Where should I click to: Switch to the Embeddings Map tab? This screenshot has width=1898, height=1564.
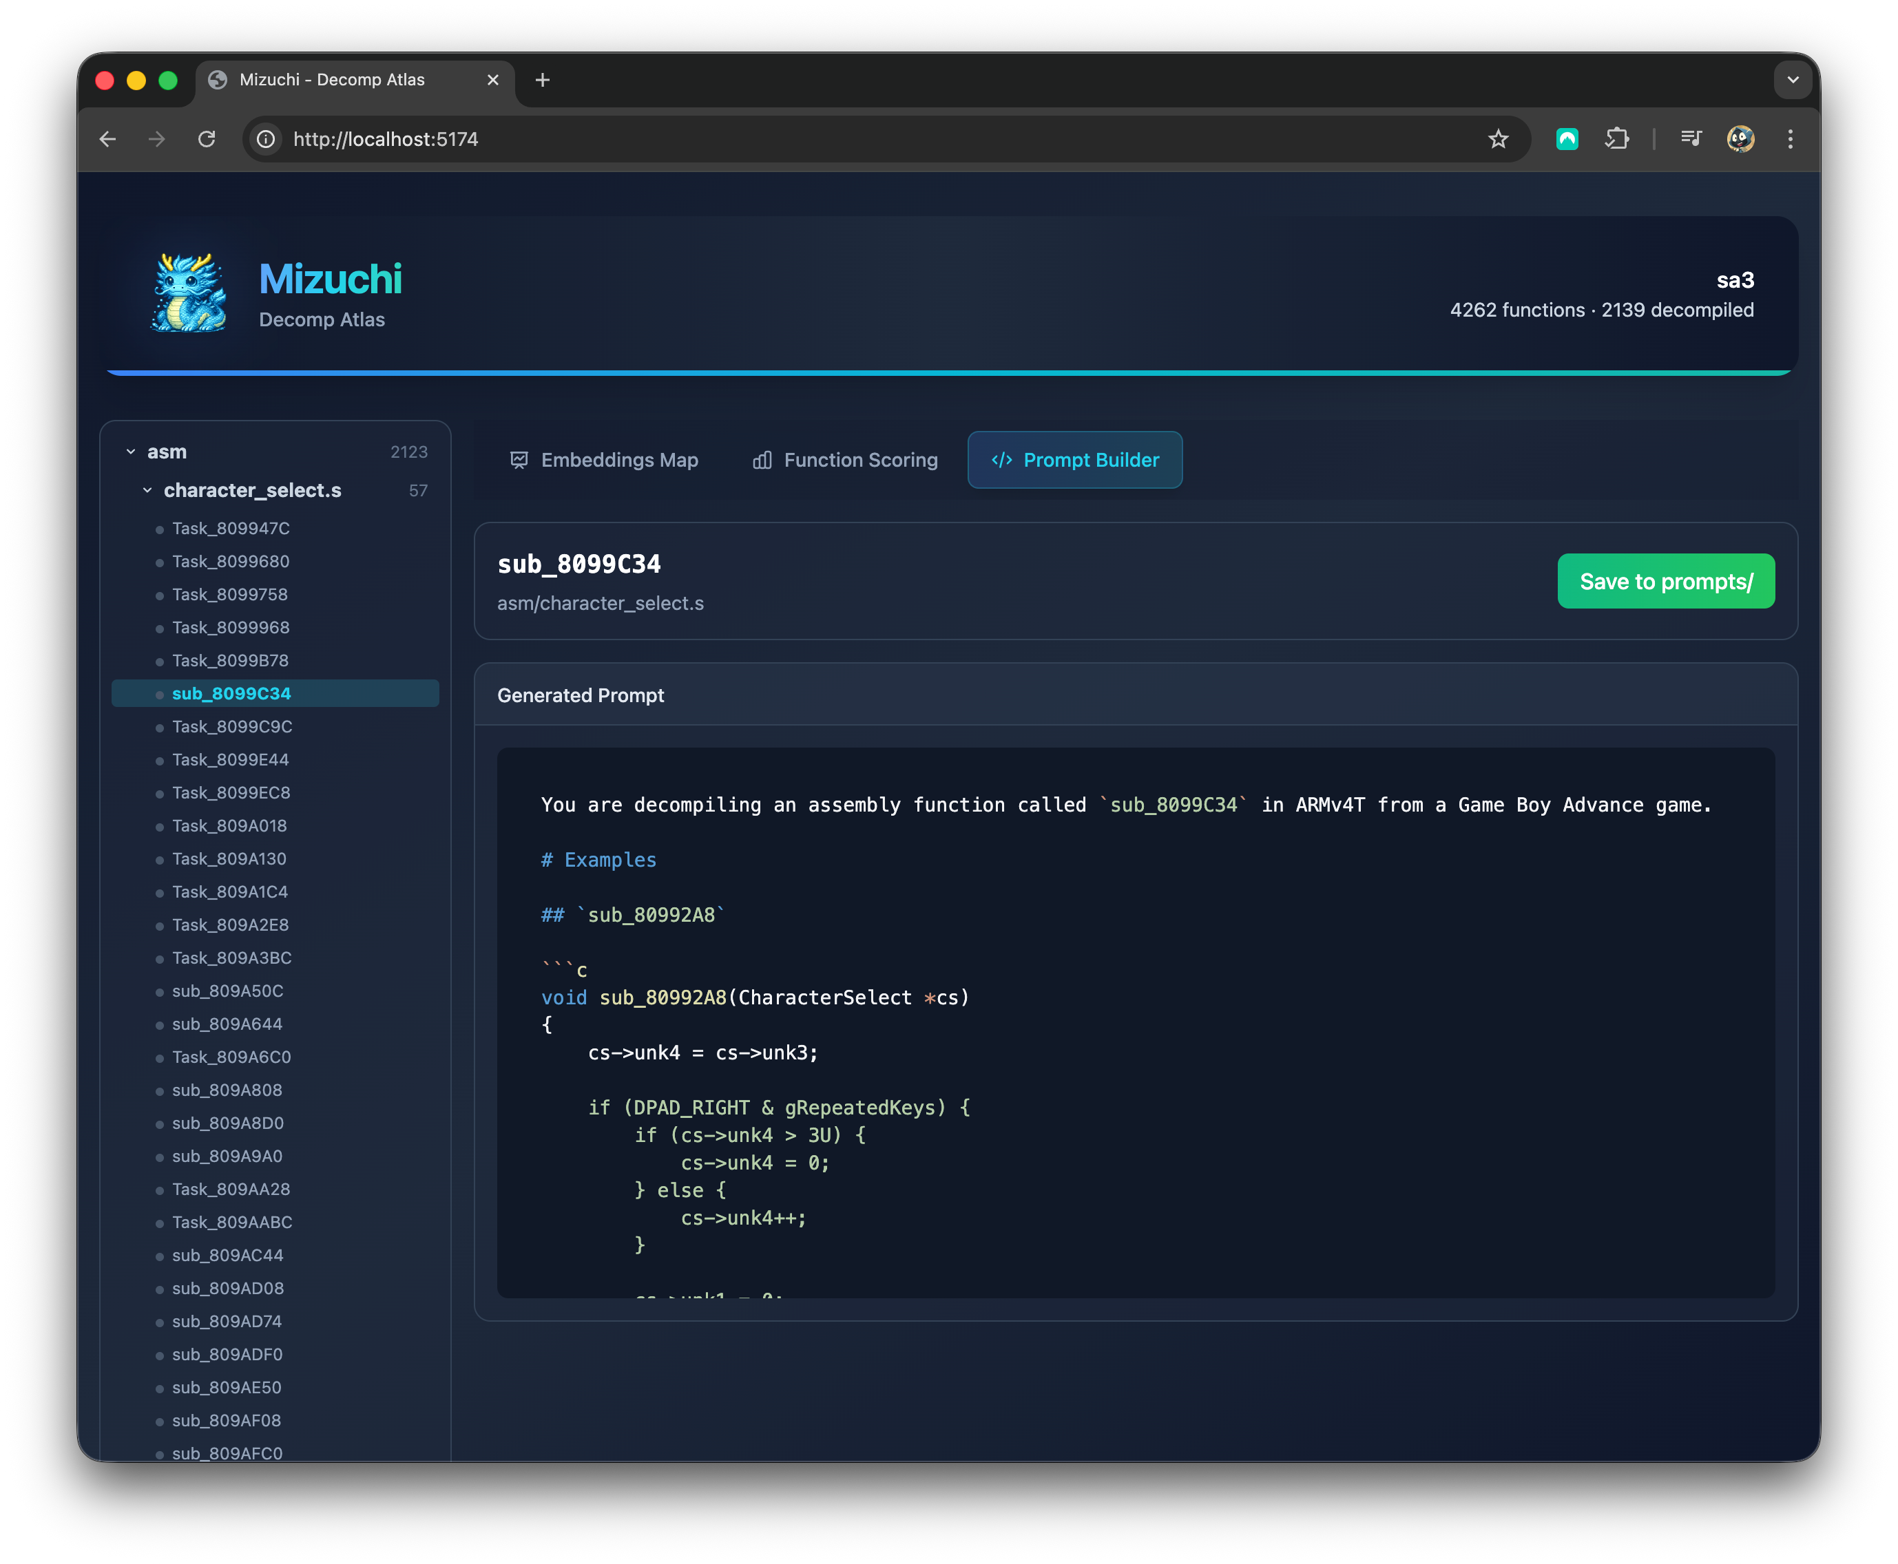tap(604, 459)
